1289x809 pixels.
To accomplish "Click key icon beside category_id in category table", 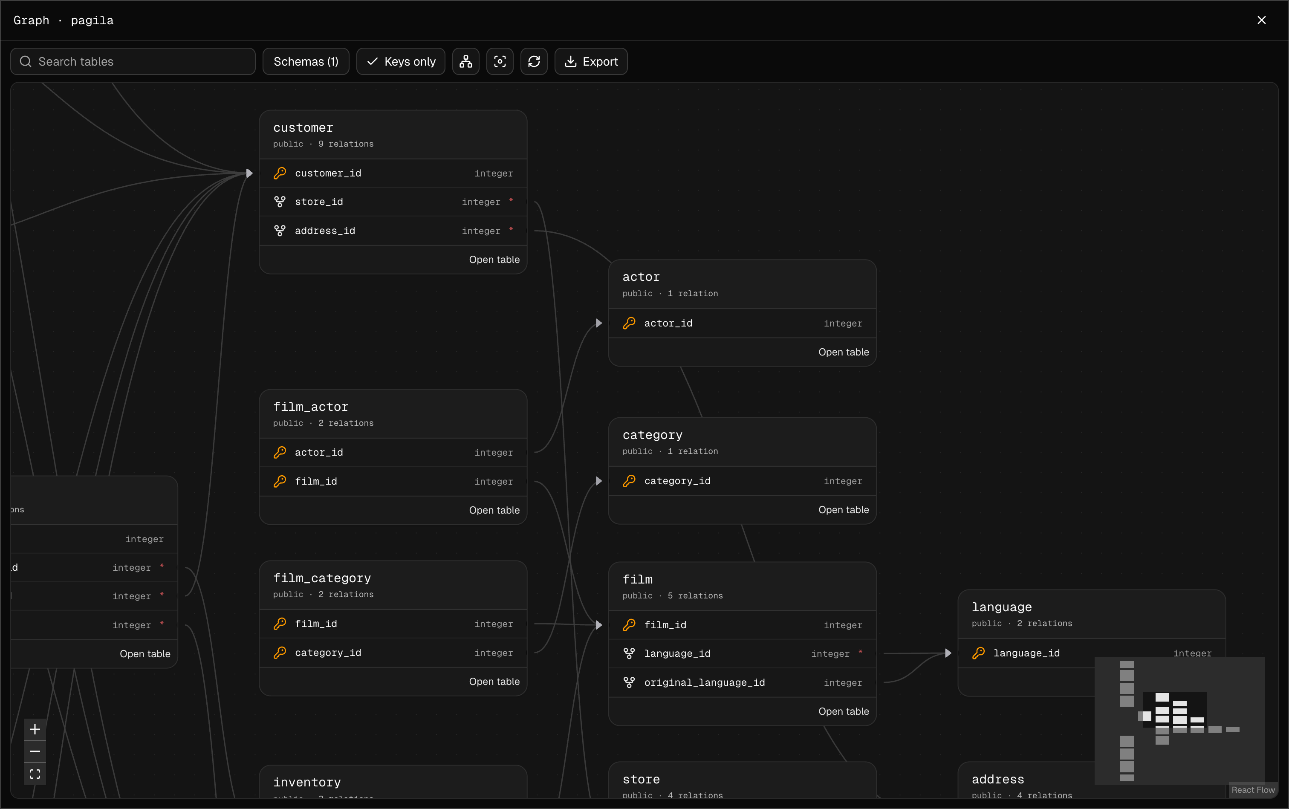I will click(x=629, y=481).
